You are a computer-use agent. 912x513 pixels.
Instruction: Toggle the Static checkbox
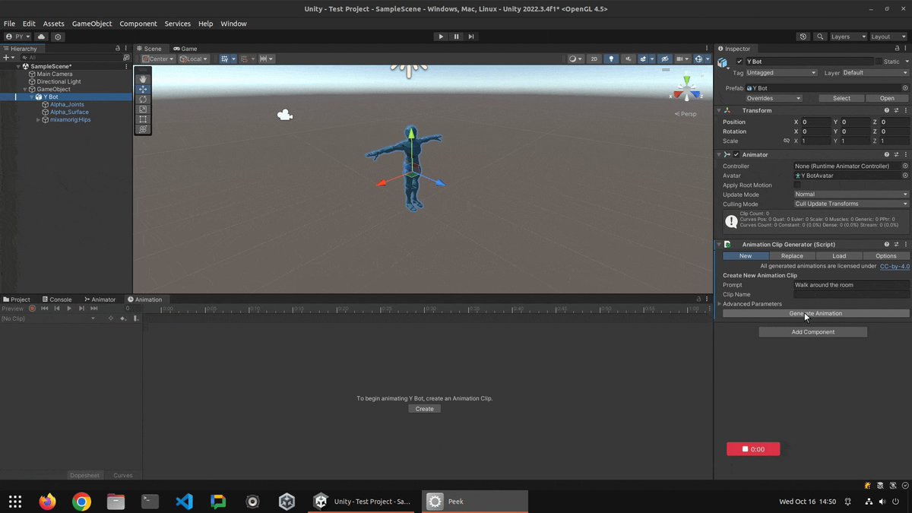(x=879, y=62)
